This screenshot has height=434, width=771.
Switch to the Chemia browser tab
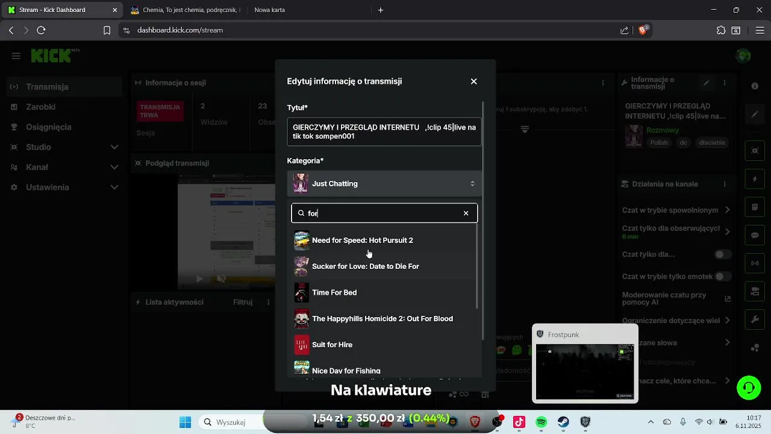click(x=185, y=10)
